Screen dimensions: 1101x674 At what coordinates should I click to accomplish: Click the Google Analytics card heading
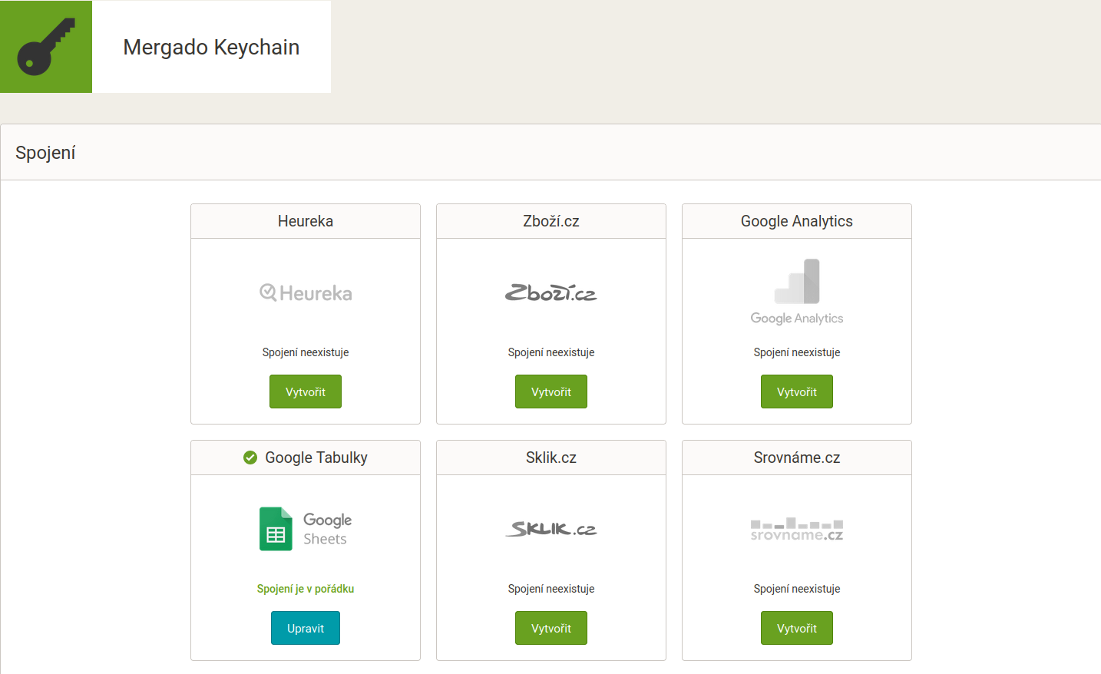[x=797, y=221]
